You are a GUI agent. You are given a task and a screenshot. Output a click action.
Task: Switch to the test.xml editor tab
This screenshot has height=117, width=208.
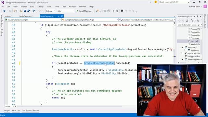pos(8,16)
